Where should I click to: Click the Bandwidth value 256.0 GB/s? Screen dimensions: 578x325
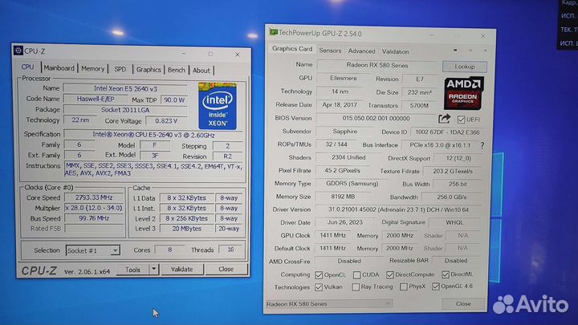point(451,197)
